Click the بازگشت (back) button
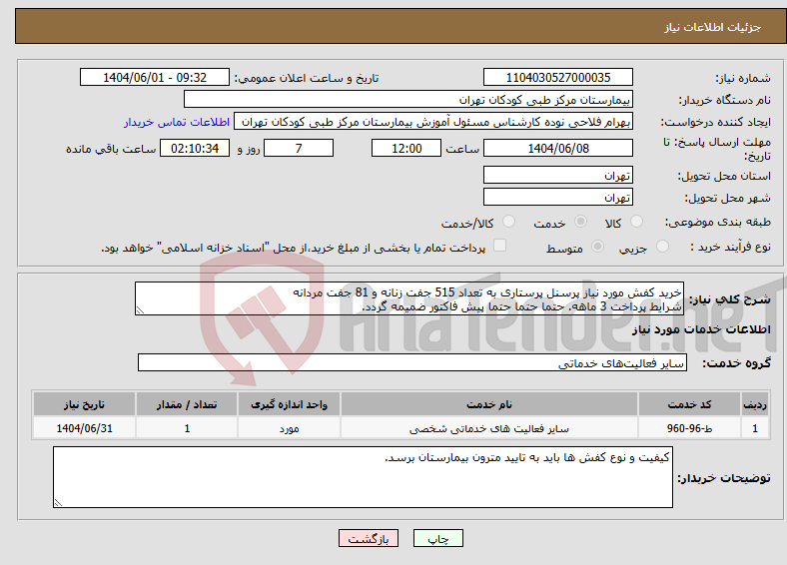This screenshot has width=787, height=565. pos(369,538)
